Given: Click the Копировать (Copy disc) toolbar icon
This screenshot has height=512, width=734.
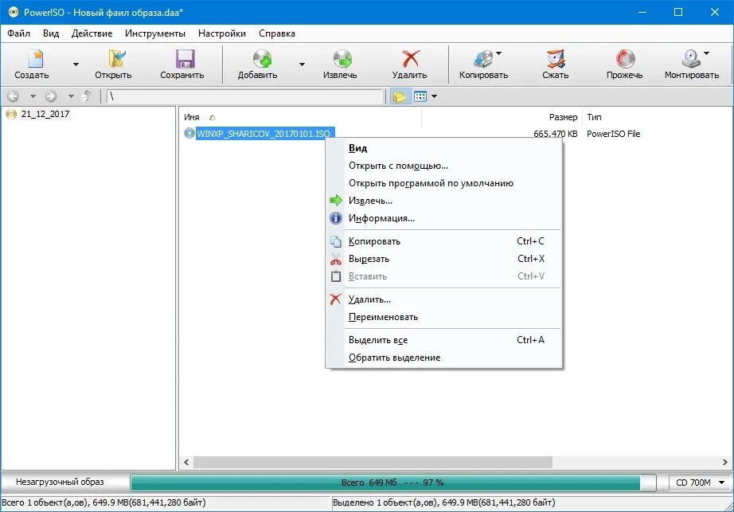Looking at the screenshot, I should click(483, 60).
